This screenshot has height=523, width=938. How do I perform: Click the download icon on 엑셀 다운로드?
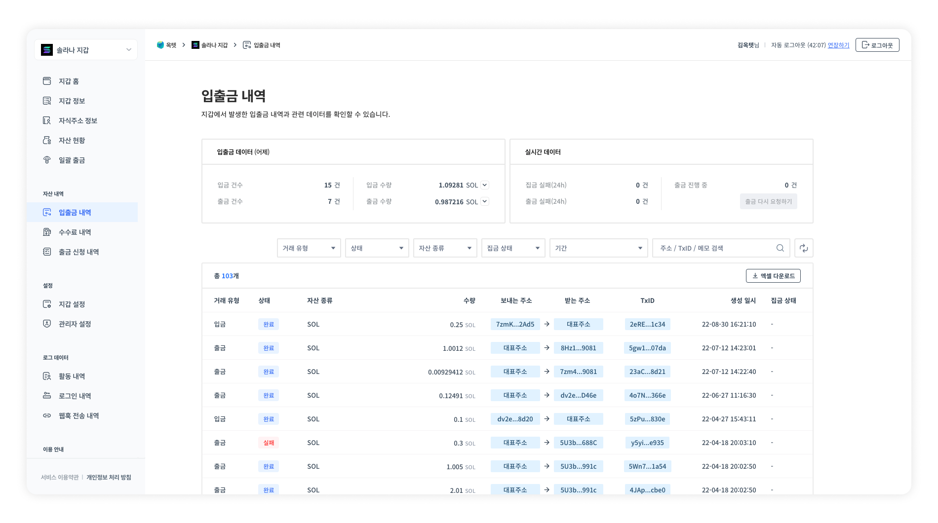[755, 276]
